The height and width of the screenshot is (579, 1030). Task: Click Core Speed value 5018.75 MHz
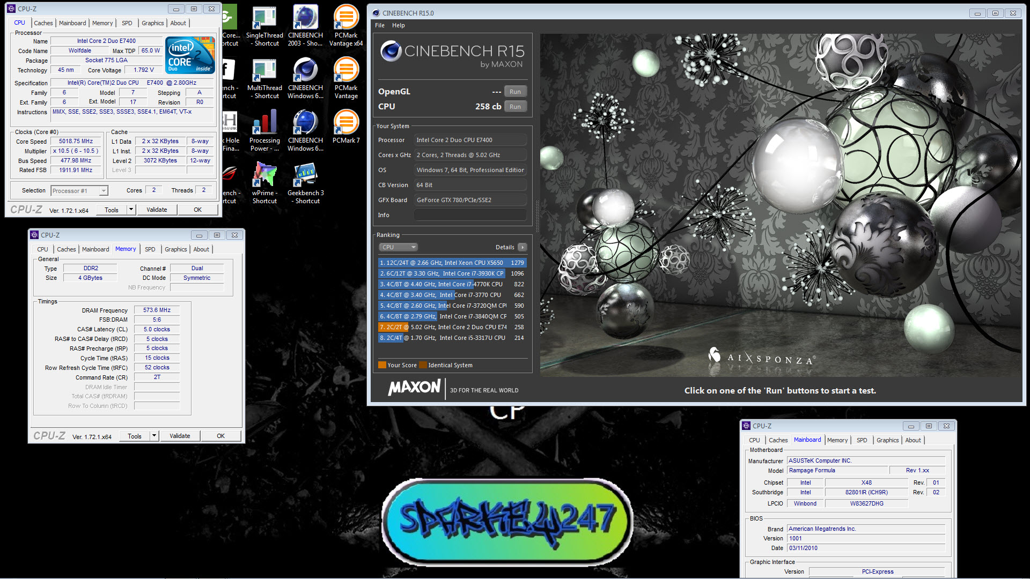76,142
